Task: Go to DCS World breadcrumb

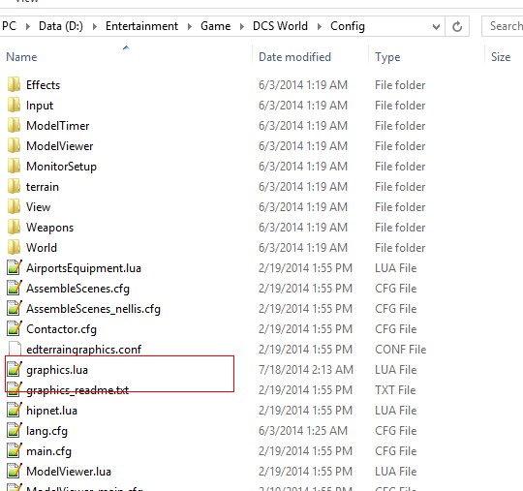Action: click(280, 26)
